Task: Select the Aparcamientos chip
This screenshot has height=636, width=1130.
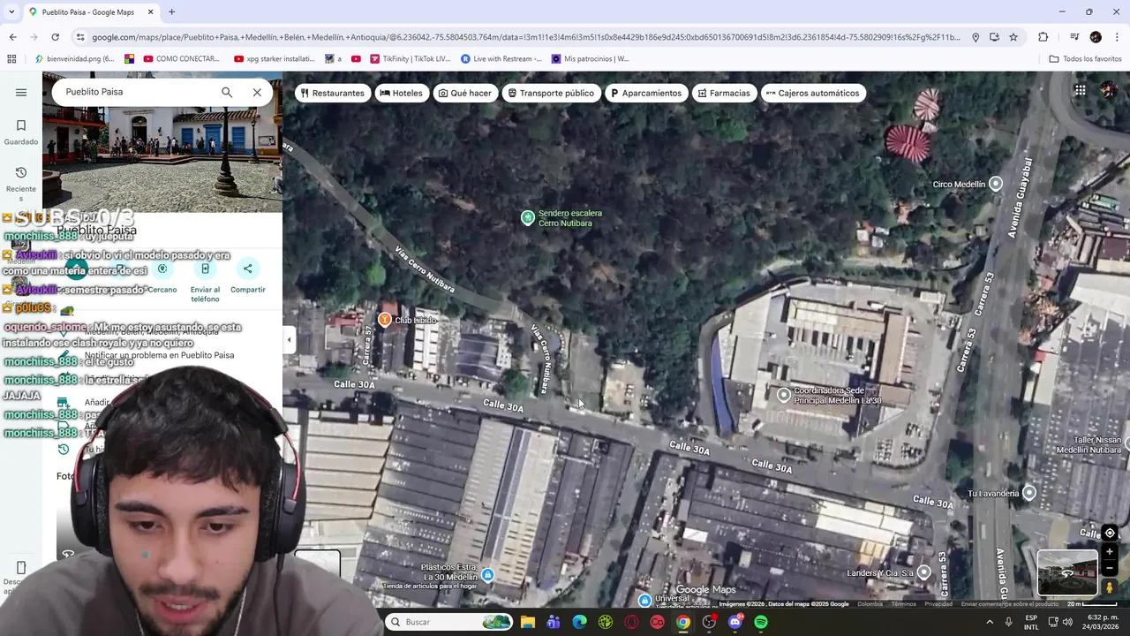Action: click(x=645, y=93)
